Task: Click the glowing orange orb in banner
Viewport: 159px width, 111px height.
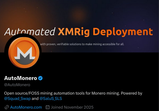Action: coord(79,14)
